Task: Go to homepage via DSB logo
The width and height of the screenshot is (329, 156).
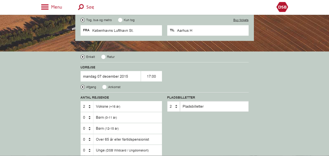Action: (282, 7)
